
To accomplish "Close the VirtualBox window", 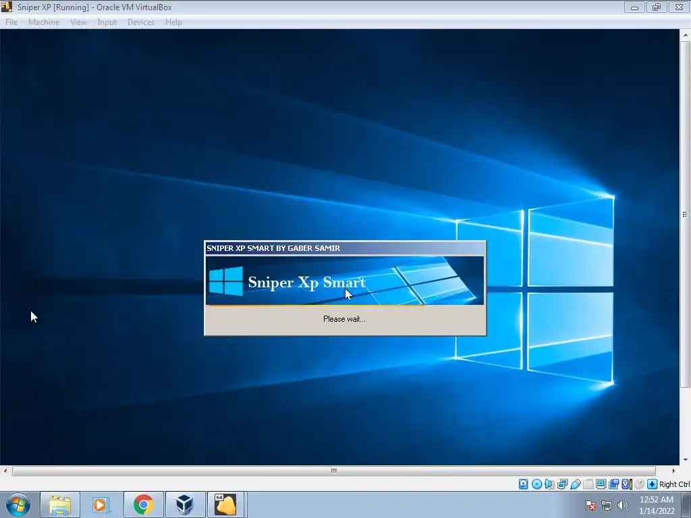I will point(679,7).
